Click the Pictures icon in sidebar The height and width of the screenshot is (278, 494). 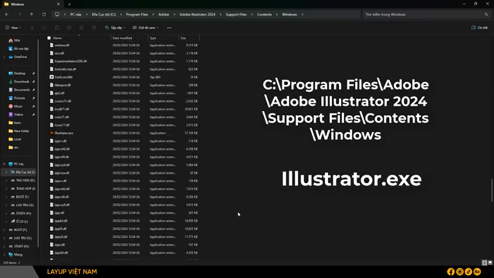coord(11,98)
